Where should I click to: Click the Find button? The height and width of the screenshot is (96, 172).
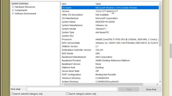click(x=129, y=89)
